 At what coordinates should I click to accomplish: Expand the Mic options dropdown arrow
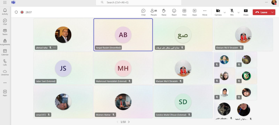(238, 12)
